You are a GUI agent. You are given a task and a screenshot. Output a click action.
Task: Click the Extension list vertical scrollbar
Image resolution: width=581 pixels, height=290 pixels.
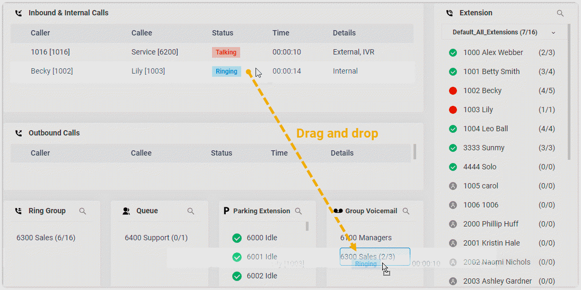point(569,90)
